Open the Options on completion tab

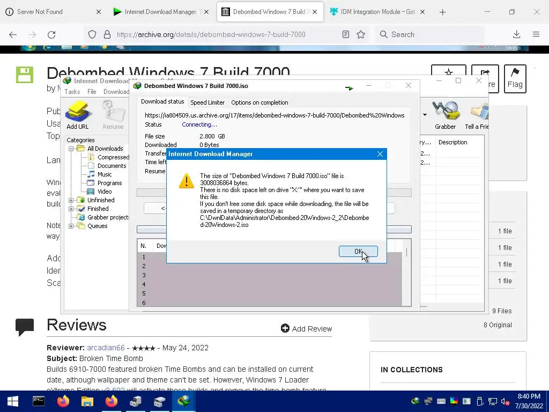click(259, 102)
